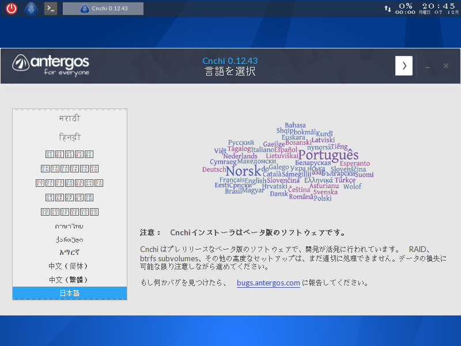Select ภาษาไทย Thai language option

(x=69, y=226)
